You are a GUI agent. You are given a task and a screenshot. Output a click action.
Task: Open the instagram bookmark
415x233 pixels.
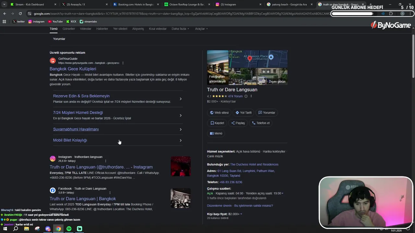click(36, 21)
